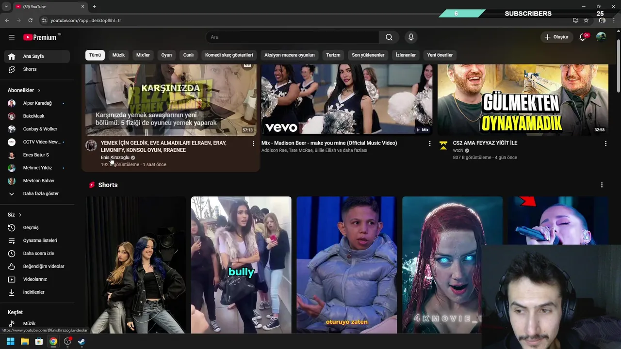Click the youtube.com address bar
The height and width of the screenshot is (349, 621).
[306, 20]
